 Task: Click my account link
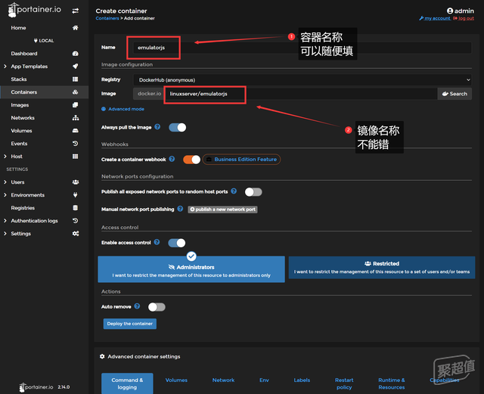tap(435, 18)
